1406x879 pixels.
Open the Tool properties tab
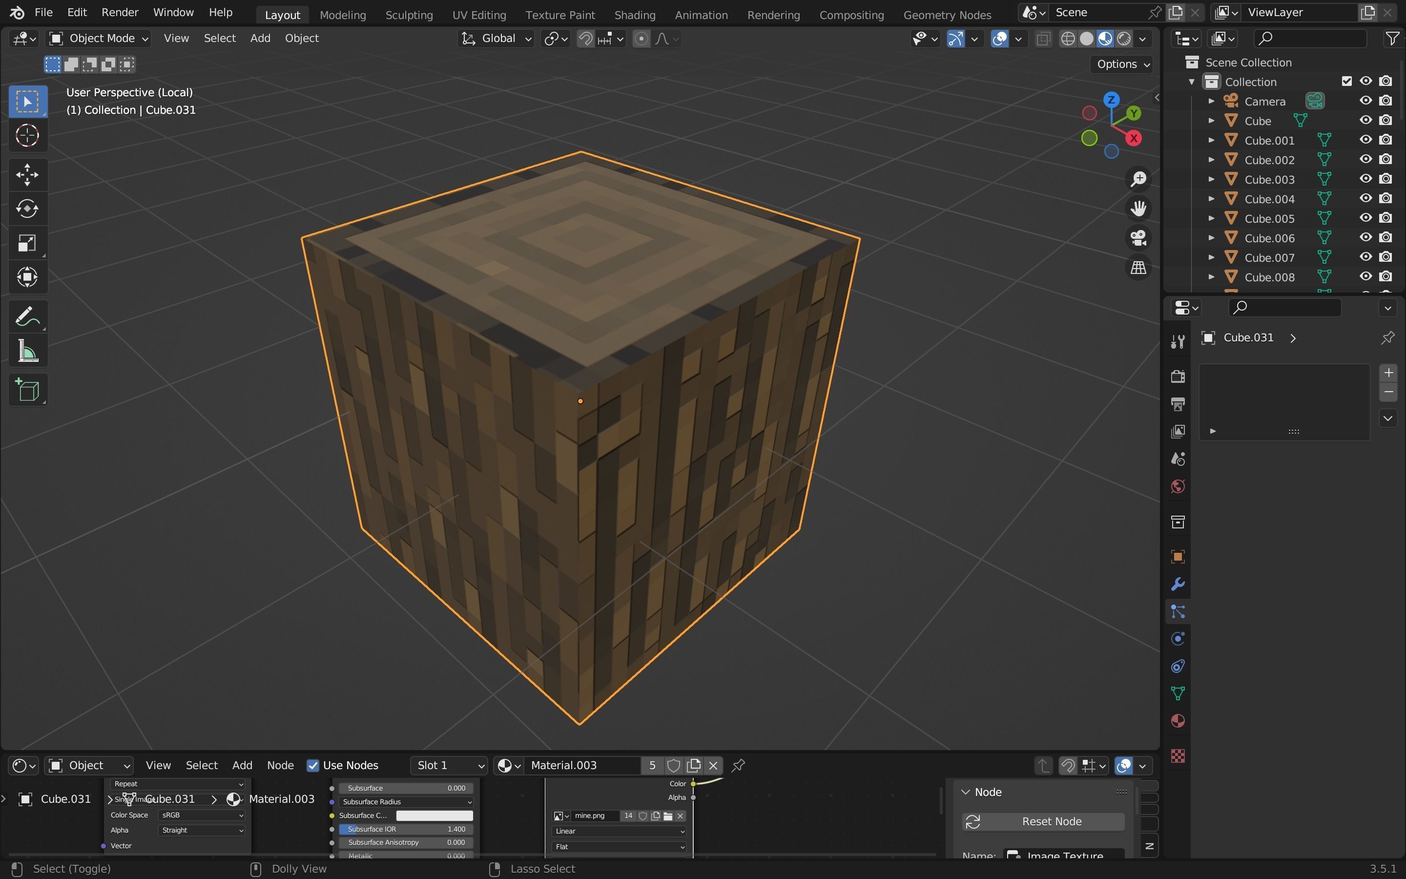point(1178,341)
